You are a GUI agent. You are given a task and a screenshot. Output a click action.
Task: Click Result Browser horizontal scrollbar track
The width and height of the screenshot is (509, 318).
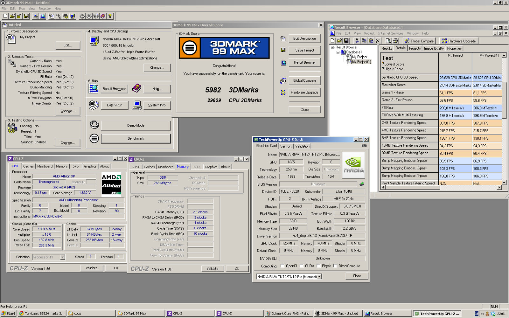click(441, 187)
